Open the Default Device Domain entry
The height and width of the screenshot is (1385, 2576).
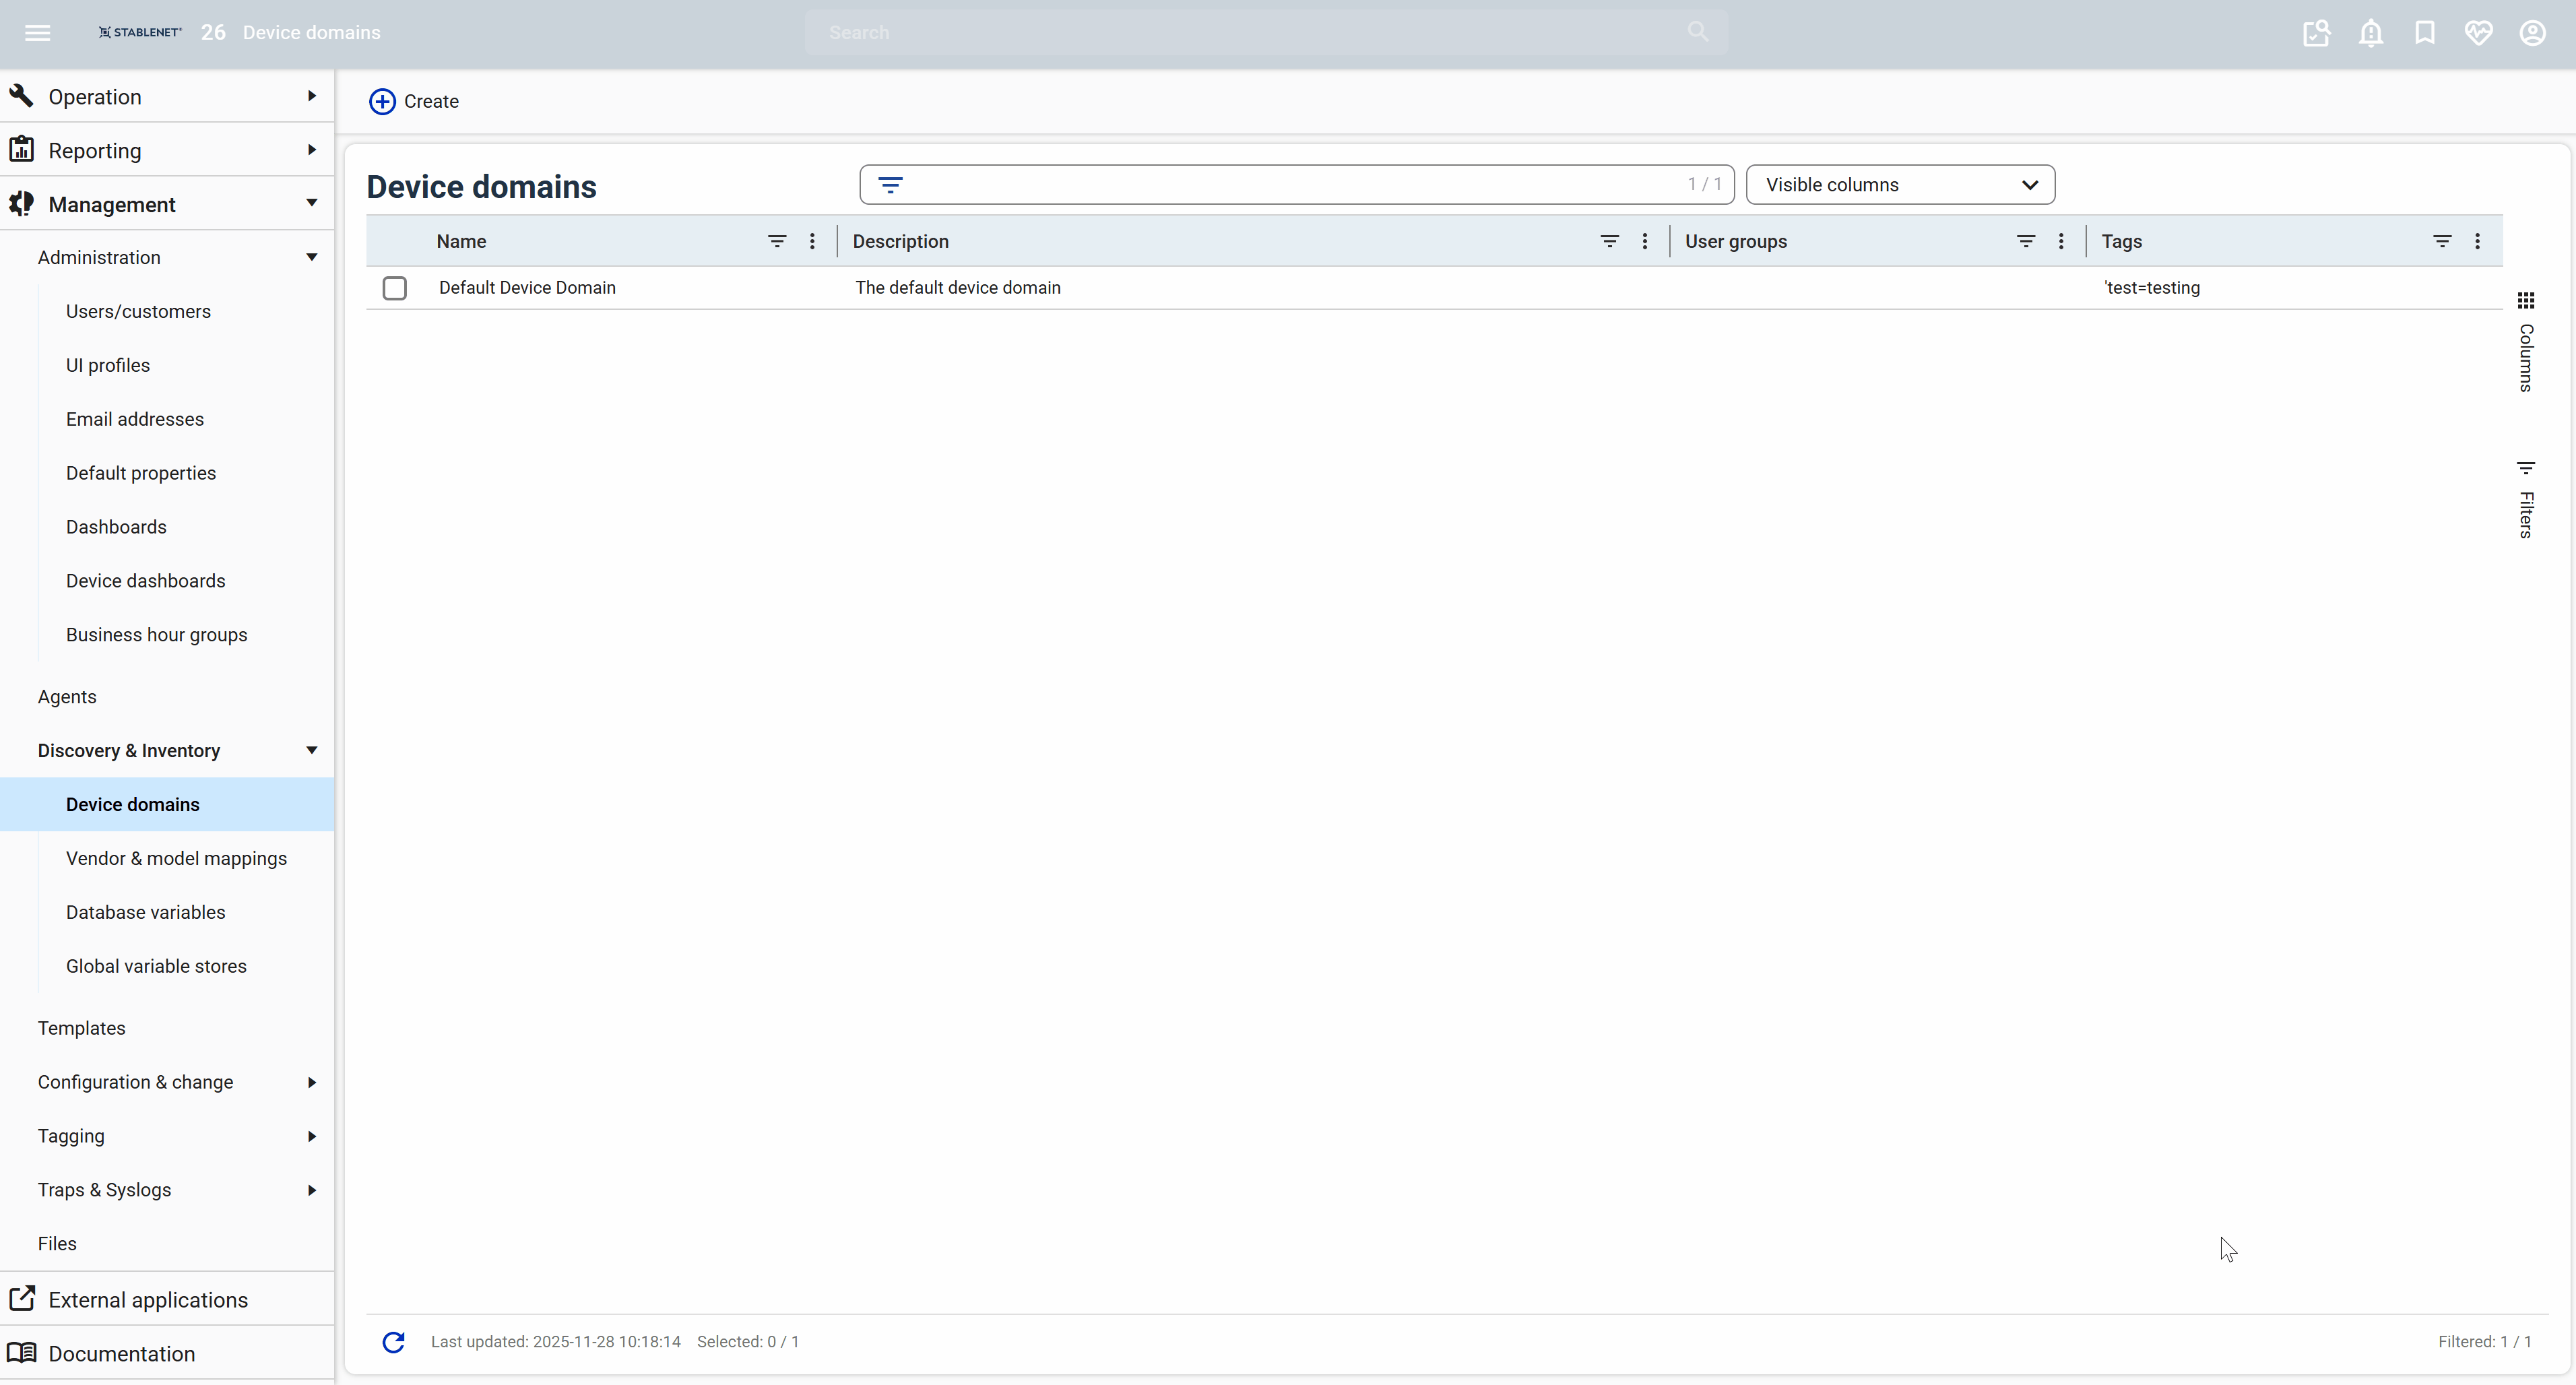click(x=527, y=288)
